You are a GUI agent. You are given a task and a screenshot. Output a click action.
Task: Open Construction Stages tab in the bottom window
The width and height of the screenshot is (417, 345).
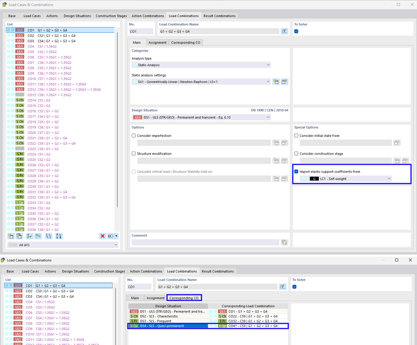coord(109,271)
